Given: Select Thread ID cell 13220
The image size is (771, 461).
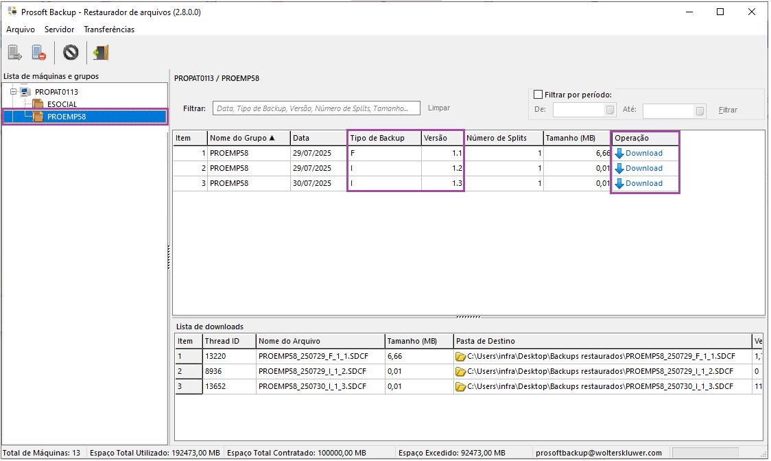Looking at the screenshot, I should tap(229, 356).
